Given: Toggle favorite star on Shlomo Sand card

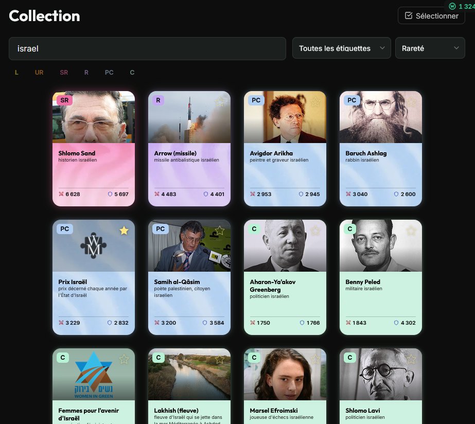Looking at the screenshot, I should click(x=124, y=102).
